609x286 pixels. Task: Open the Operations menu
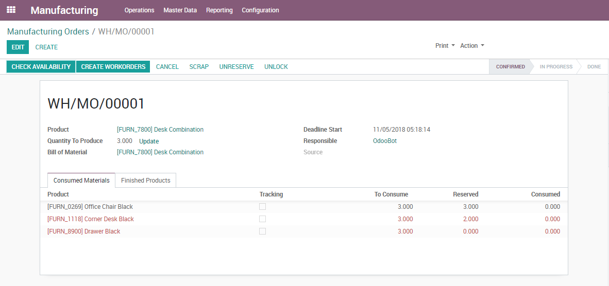click(139, 10)
